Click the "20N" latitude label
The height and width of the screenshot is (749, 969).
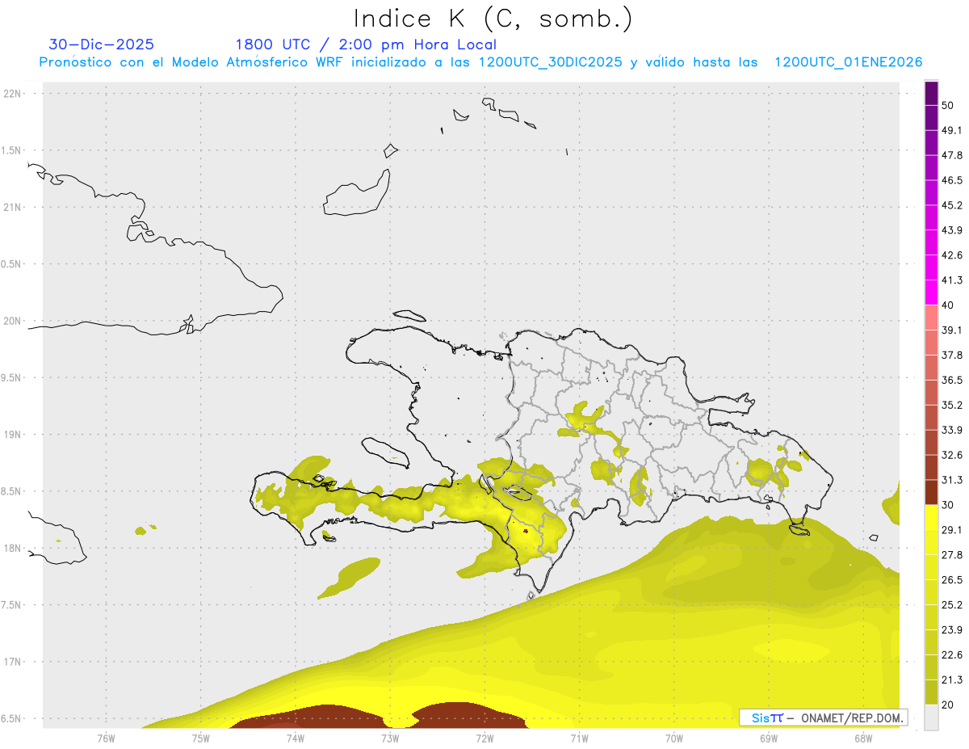12,321
